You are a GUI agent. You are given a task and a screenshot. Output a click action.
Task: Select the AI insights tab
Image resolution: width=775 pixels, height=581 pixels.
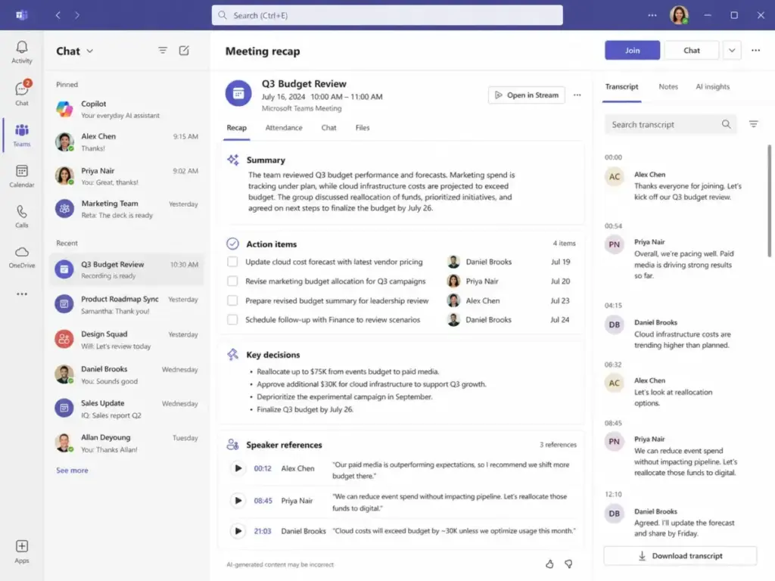tap(712, 87)
